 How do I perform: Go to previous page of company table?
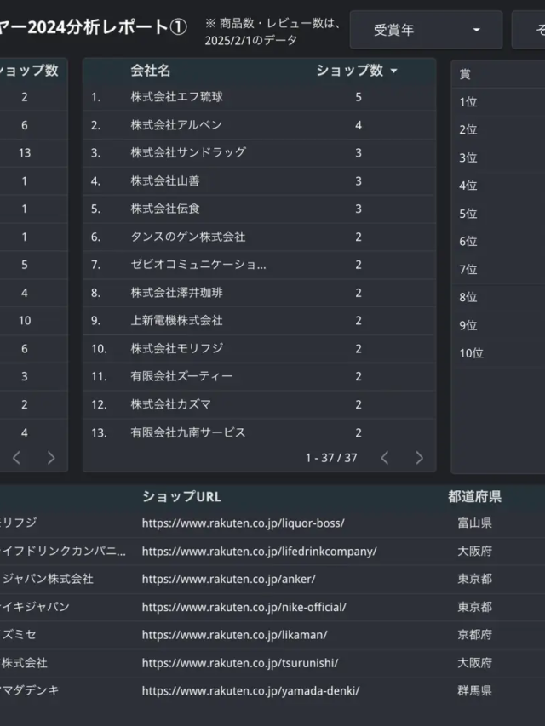pos(385,458)
